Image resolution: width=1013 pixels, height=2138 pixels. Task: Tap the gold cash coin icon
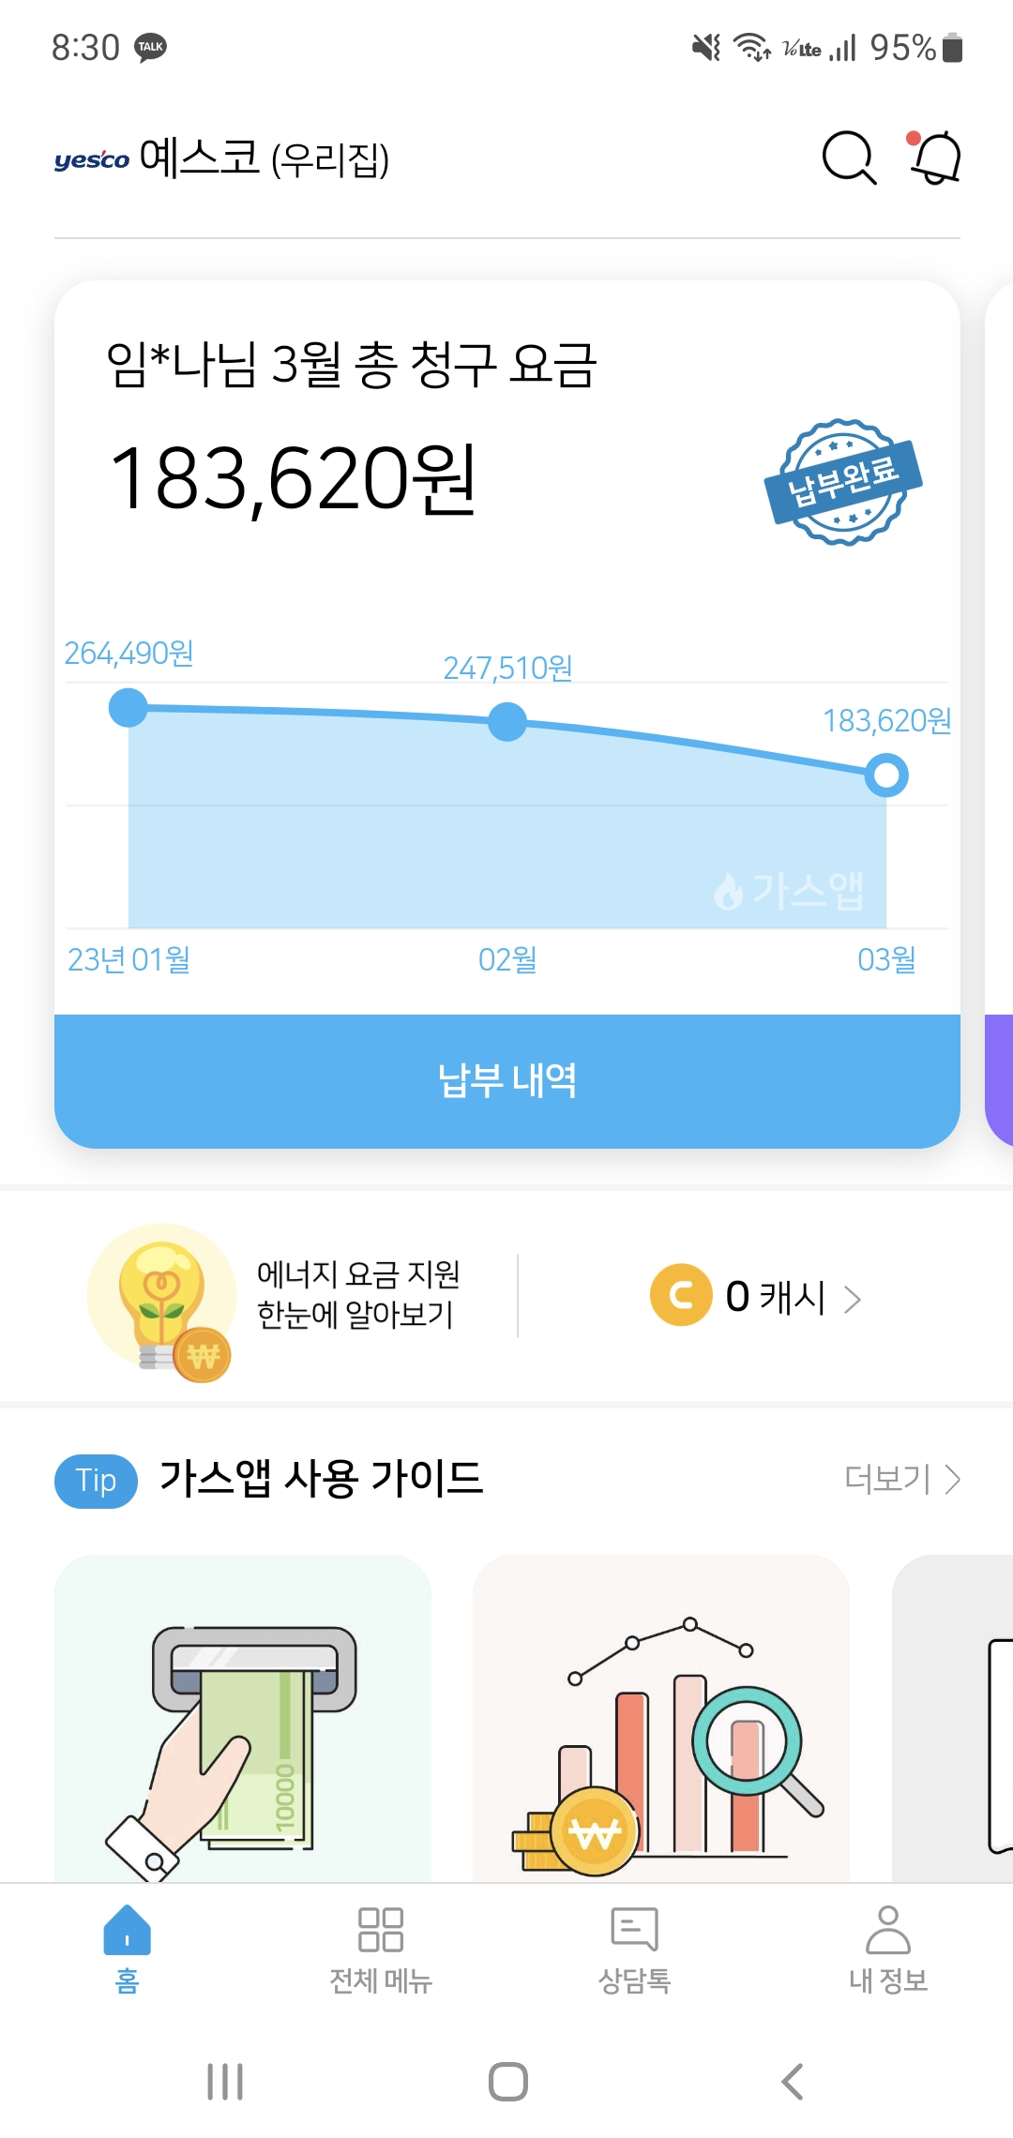[x=681, y=1296]
